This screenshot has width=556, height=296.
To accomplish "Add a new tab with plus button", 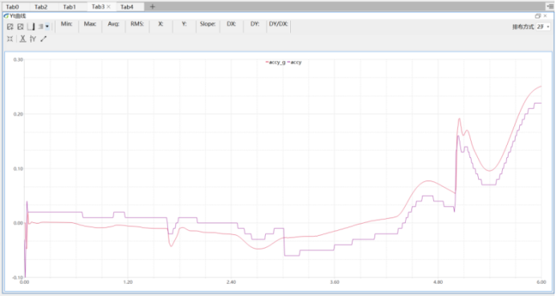I will click(153, 6).
